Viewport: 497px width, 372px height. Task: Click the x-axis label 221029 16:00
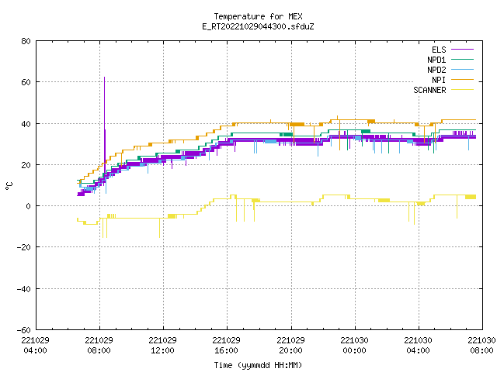point(226,346)
